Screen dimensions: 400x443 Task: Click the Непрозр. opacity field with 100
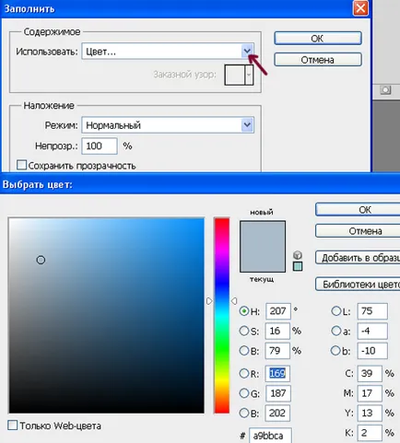point(100,146)
